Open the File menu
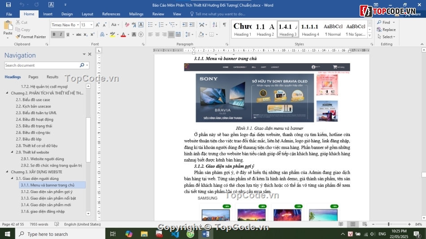Image resolution: width=426 pixels, height=239 pixels. click(x=9, y=14)
